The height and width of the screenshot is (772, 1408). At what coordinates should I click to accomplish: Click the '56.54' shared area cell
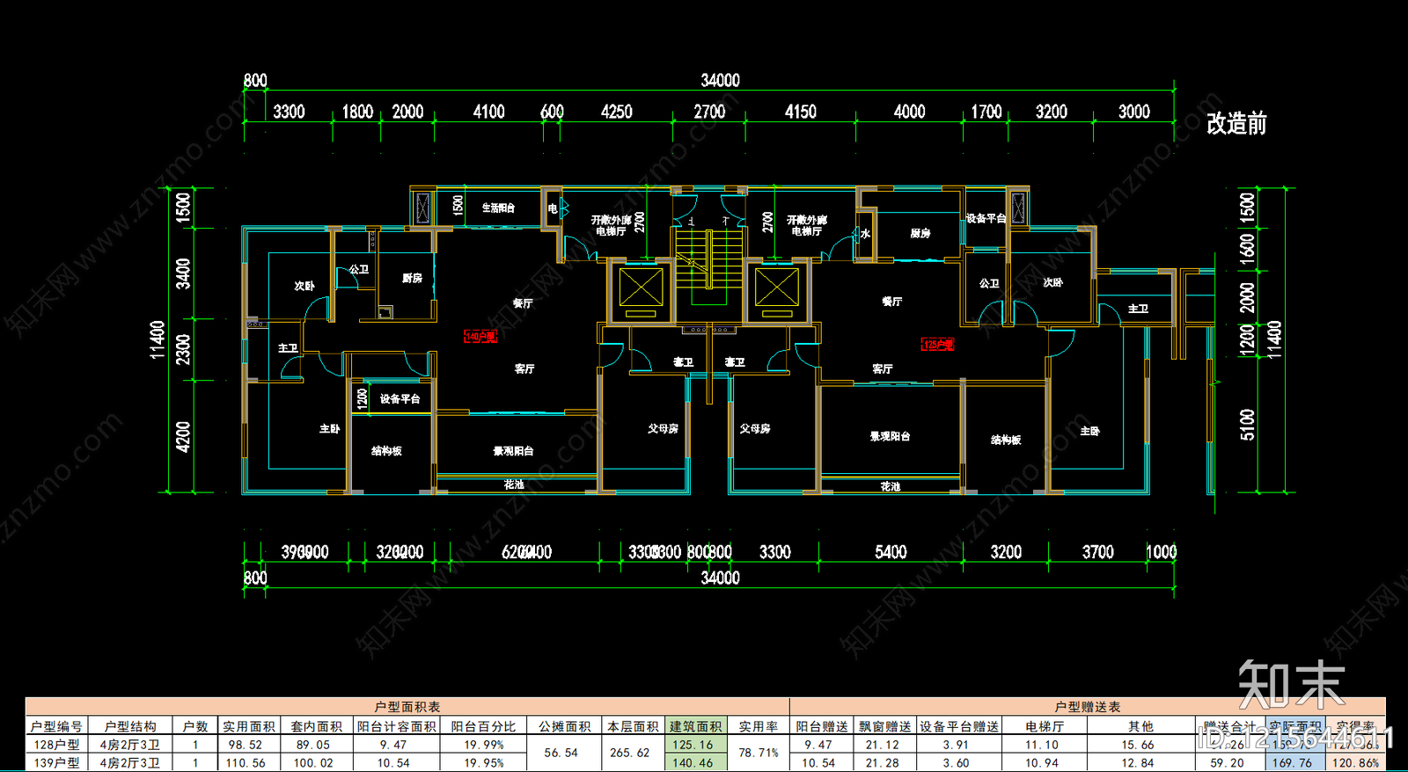[561, 753]
